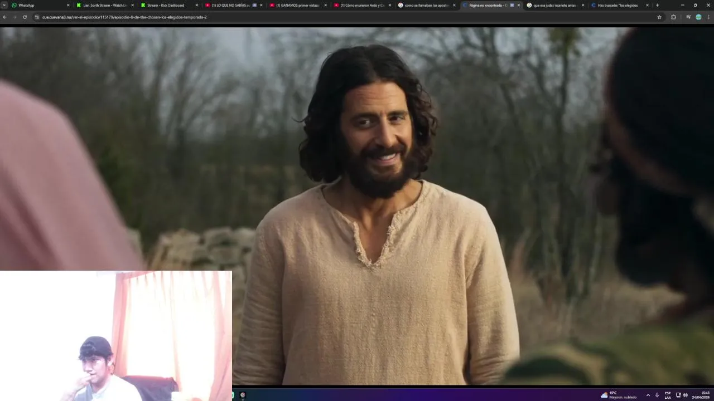This screenshot has height=401, width=714.
Task: Show hidden system tray icons
Action: [648, 395]
